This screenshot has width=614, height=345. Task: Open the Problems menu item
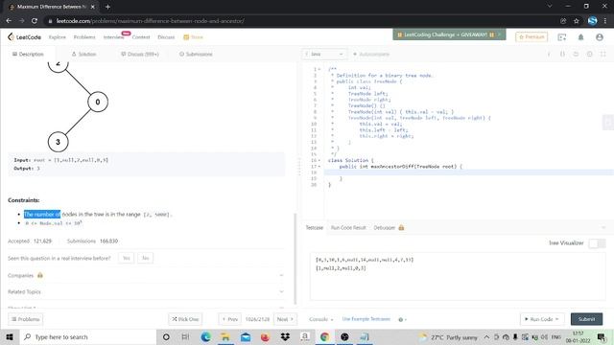[84, 37]
